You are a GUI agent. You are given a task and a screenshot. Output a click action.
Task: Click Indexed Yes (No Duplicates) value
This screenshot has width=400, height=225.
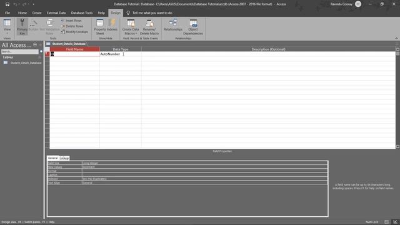pos(204,179)
